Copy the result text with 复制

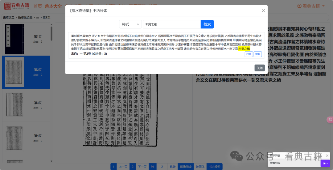257,54
